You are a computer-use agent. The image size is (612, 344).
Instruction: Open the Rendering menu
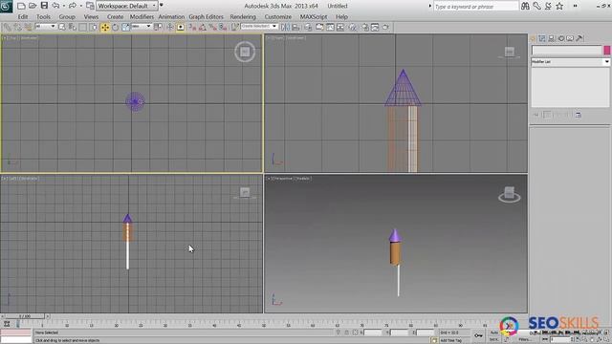(243, 17)
